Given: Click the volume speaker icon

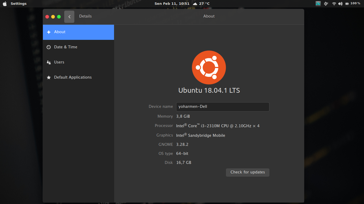Looking at the screenshot, I should [340, 4].
